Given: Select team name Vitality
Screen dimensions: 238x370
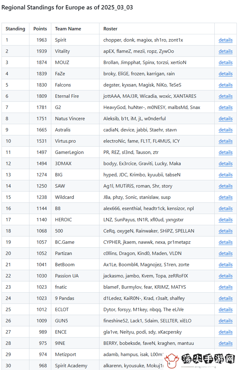Looking at the screenshot, I should [x=62, y=51].
